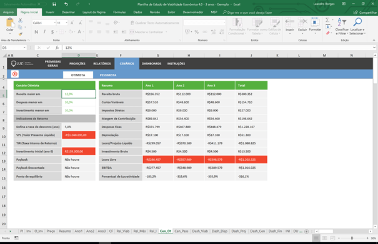The image size is (378, 244).
Task: Click the Cut scissors icon
Action: 21,21
